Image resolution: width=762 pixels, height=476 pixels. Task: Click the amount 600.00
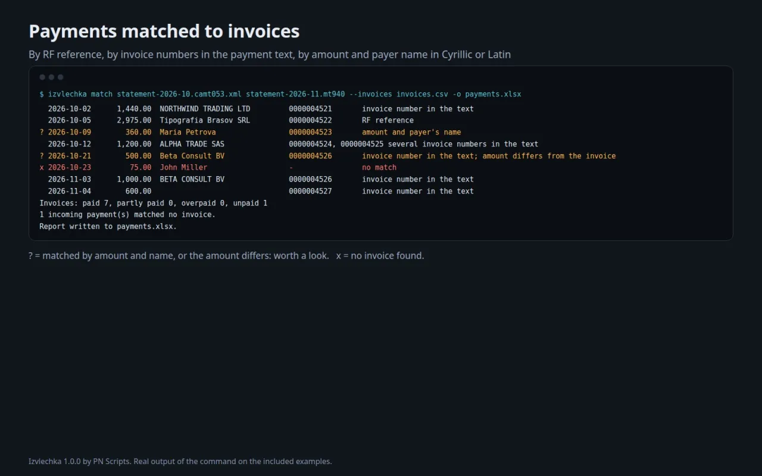click(138, 191)
